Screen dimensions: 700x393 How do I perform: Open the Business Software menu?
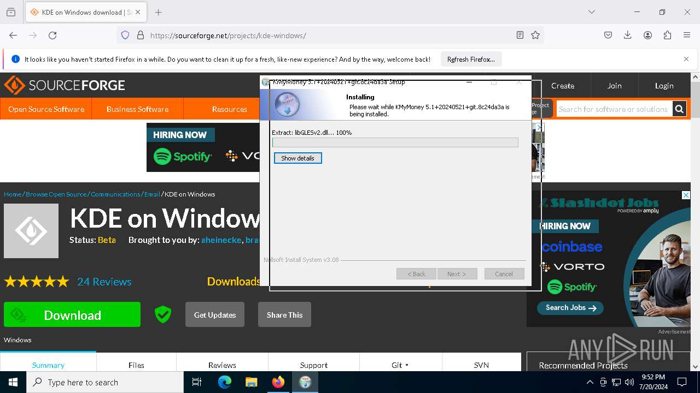137,109
